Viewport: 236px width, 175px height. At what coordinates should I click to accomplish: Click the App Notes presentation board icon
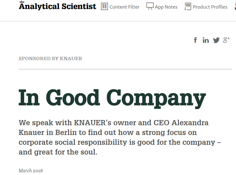150,6
